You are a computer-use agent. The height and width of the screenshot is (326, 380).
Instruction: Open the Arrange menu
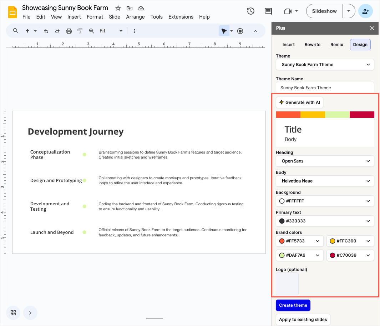pyautogui.click(x=135, y=17)
